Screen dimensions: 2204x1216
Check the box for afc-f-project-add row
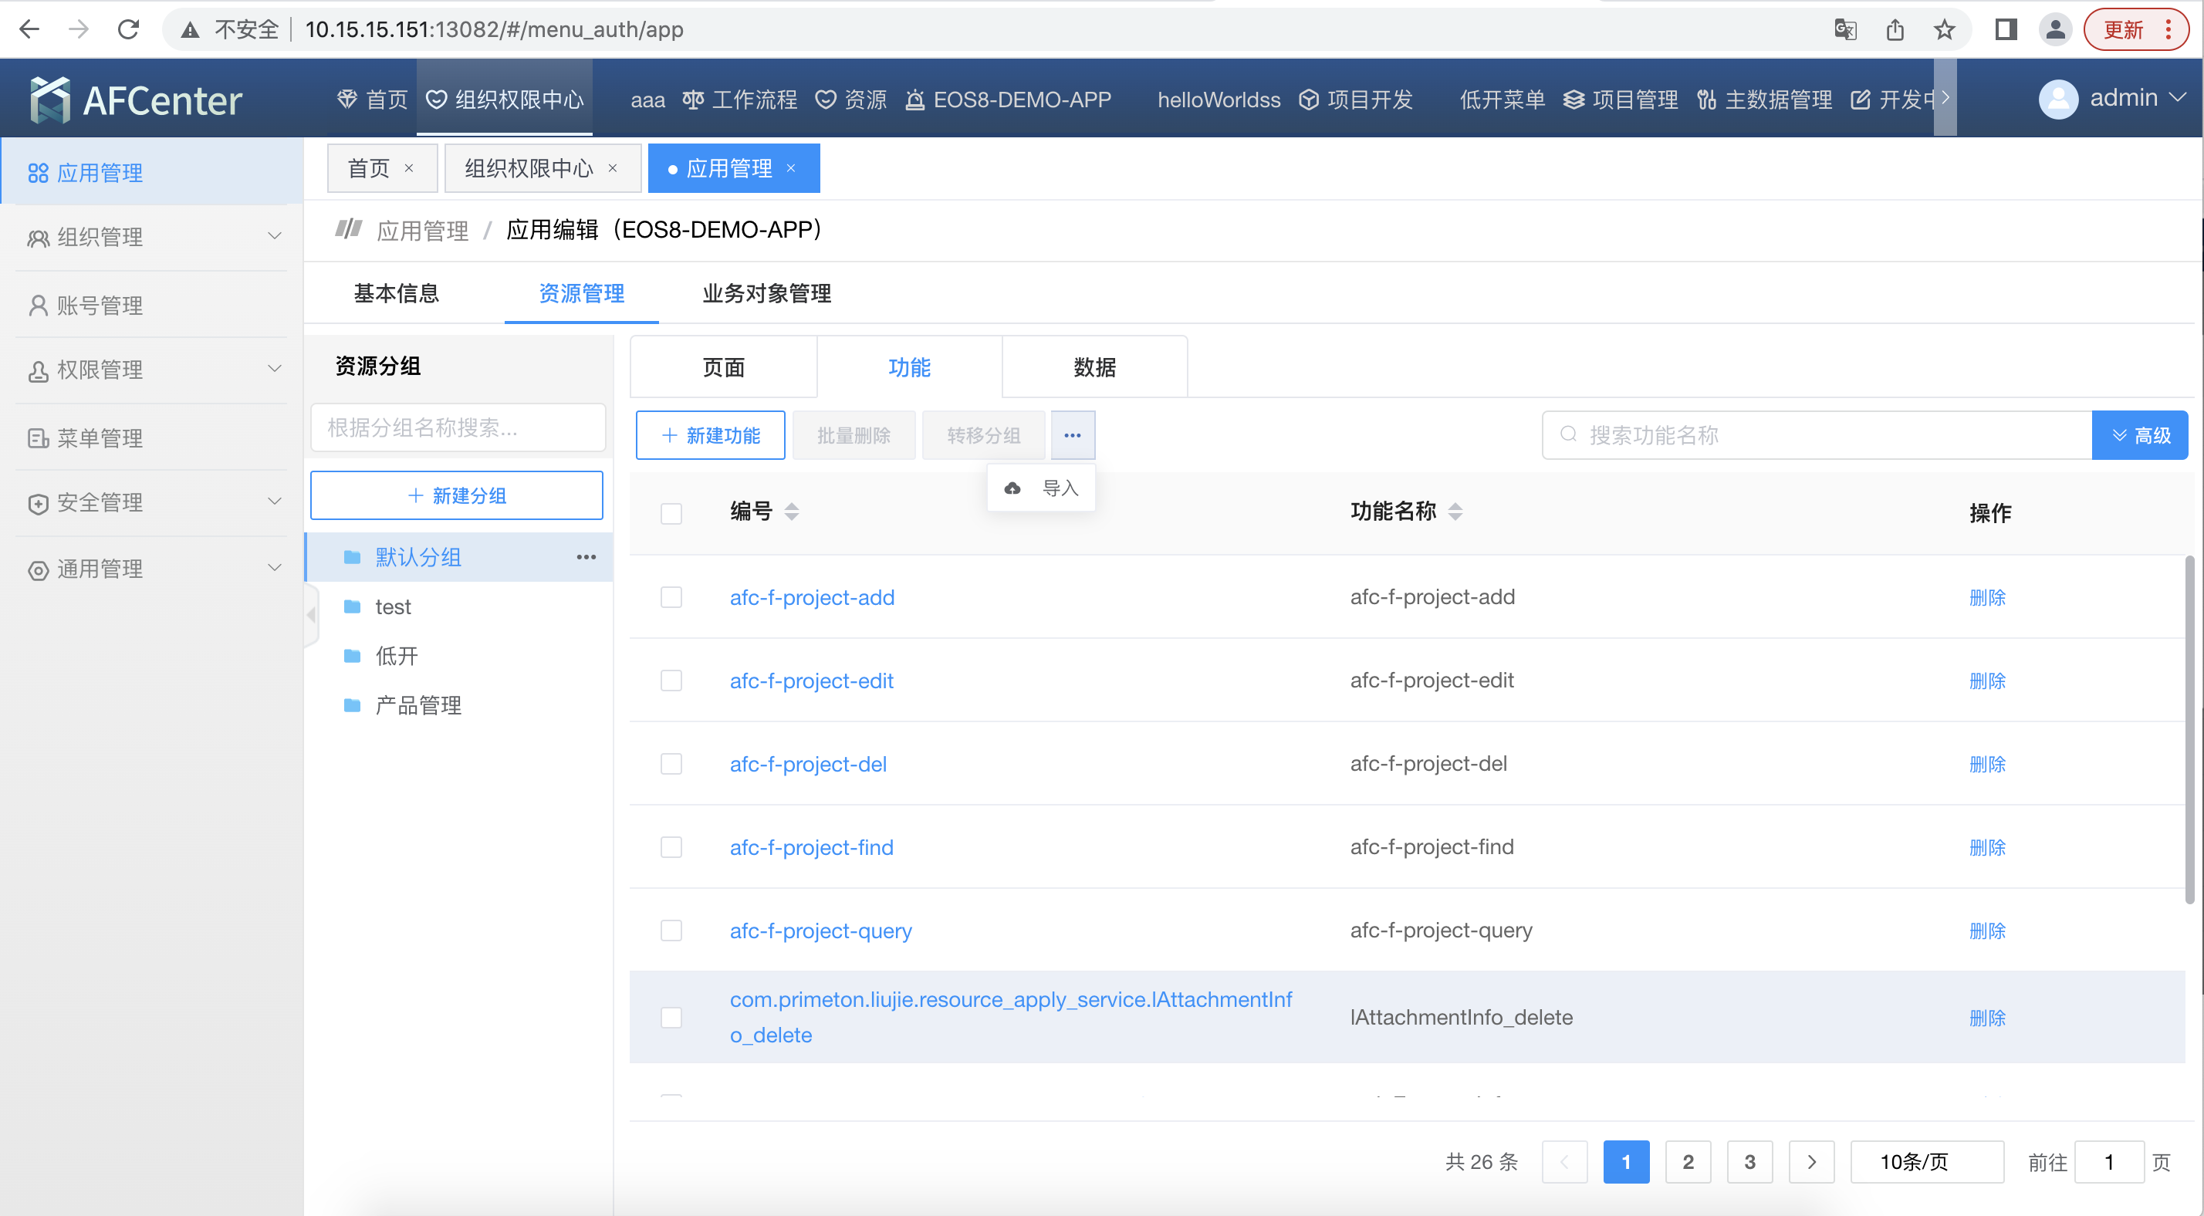671,597
